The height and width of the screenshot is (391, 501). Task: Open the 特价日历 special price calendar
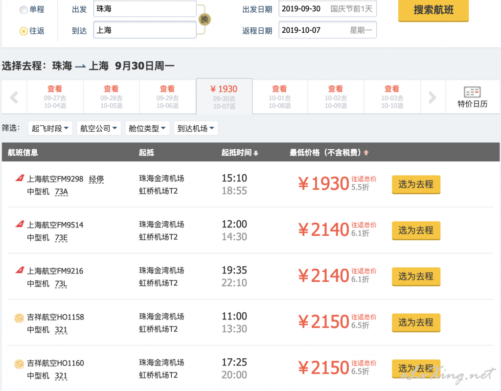coord(472,97)
